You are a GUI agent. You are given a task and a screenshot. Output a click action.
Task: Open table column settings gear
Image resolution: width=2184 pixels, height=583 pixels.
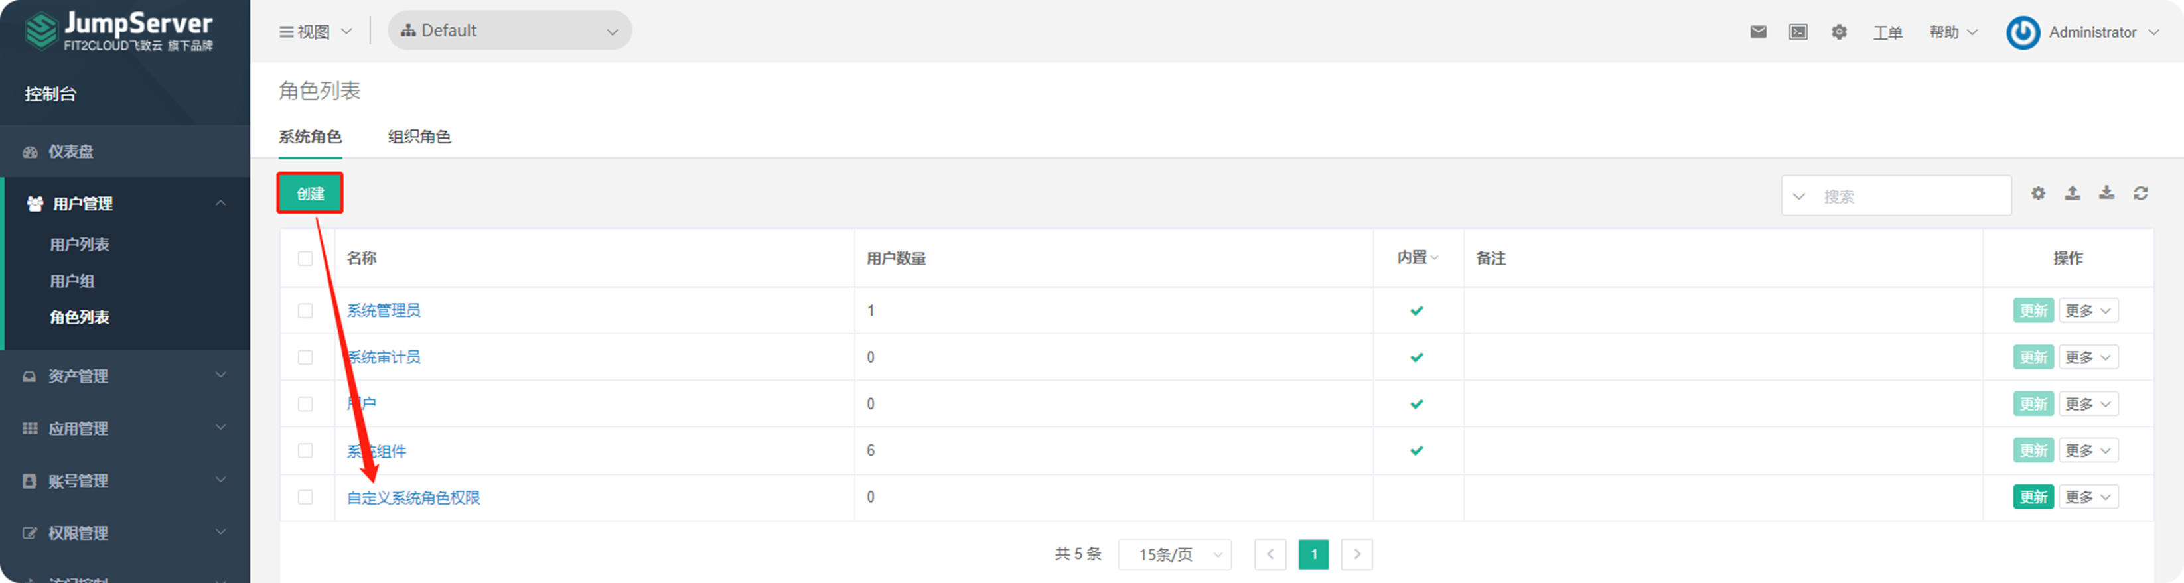point(2038,193)
